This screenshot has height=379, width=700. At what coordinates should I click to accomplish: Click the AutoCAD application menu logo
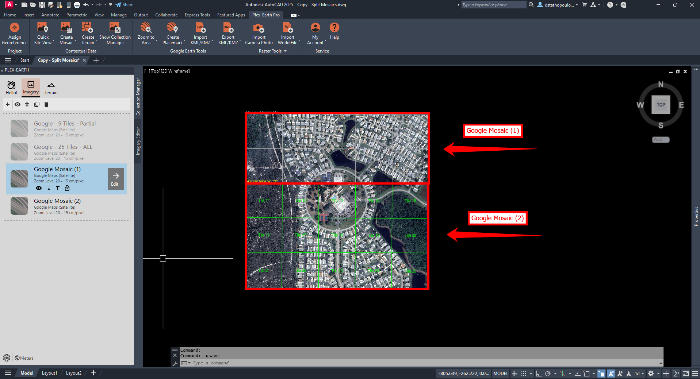[9, 4]
